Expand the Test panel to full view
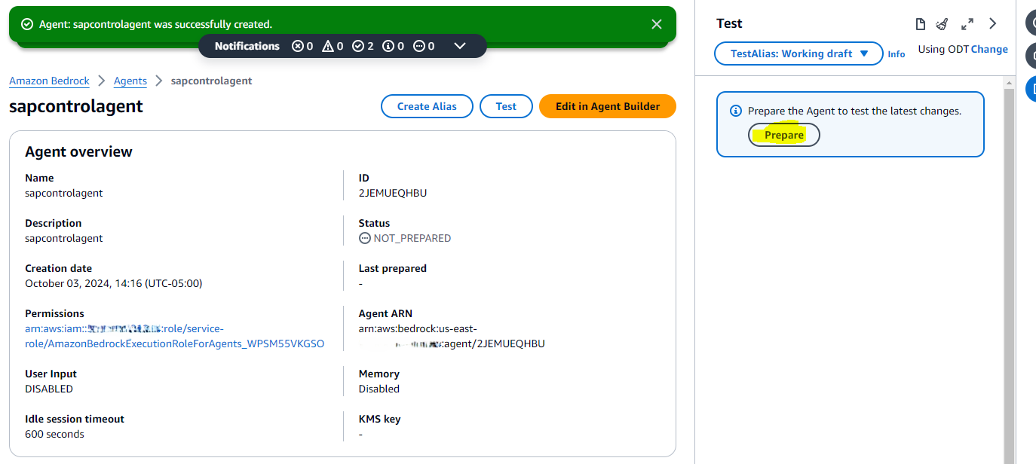1036x464 pixels. coord(968,24)
